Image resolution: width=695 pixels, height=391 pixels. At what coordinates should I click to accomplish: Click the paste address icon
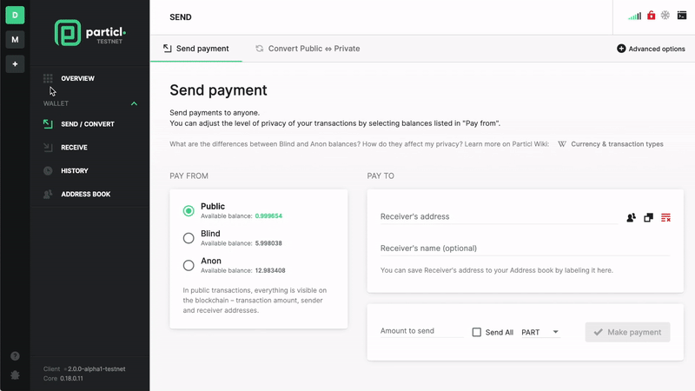pos(648,217)
